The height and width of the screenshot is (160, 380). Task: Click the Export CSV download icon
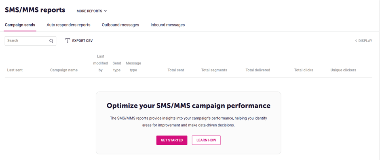coord(68,41)
